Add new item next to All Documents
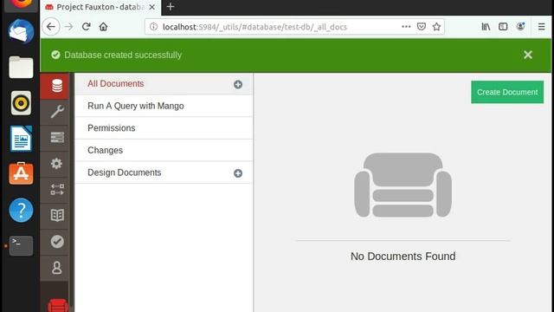 [x=238, y=84]
